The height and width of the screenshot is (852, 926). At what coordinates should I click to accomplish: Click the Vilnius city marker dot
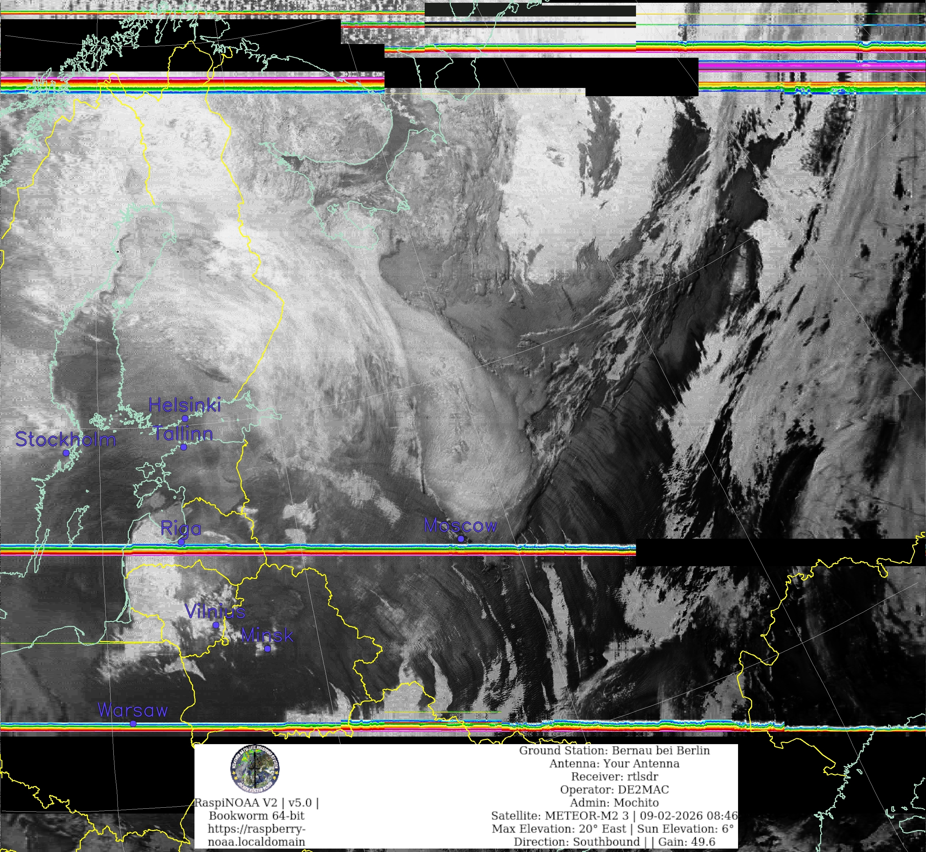[x=216, y=625]
